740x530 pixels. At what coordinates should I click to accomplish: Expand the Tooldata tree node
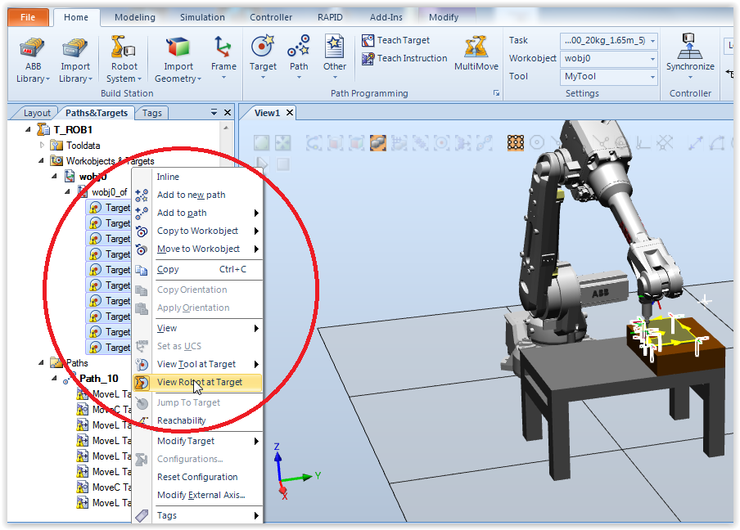pyautogui.click(x=42, y=146)
